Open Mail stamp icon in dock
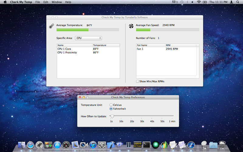 point(75,145)
